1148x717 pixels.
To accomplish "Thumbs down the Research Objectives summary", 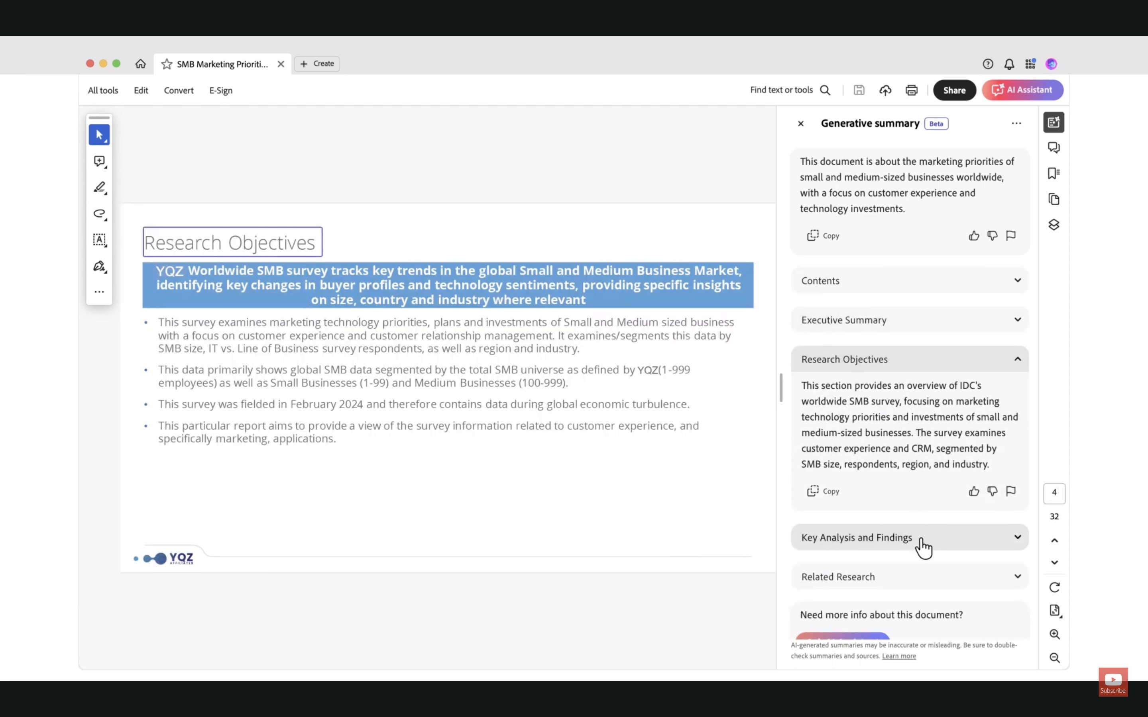I will [993, 491].
